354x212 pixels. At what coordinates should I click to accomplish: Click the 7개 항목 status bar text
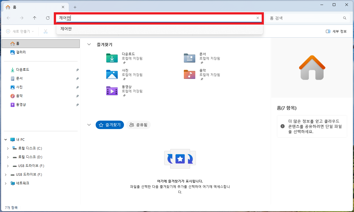(x=11, y=208)
